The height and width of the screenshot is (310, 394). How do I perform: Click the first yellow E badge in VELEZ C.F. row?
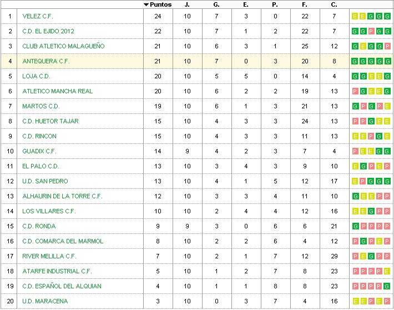tap(355, 16)
